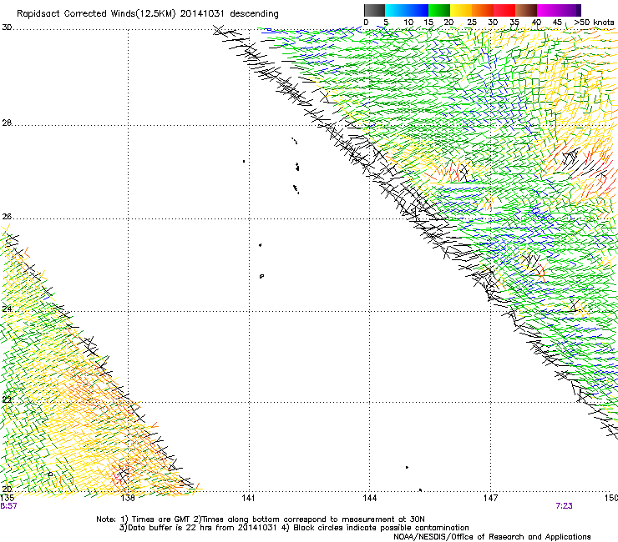Click the brown 35-40 knots color band

526,10
